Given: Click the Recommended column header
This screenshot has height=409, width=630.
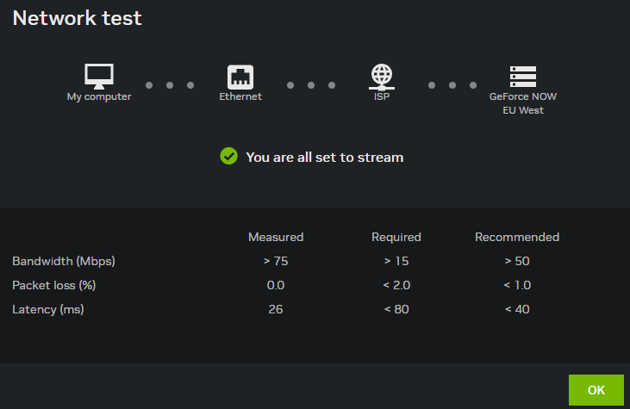Looking at the screenshot, I should [517, 237].
